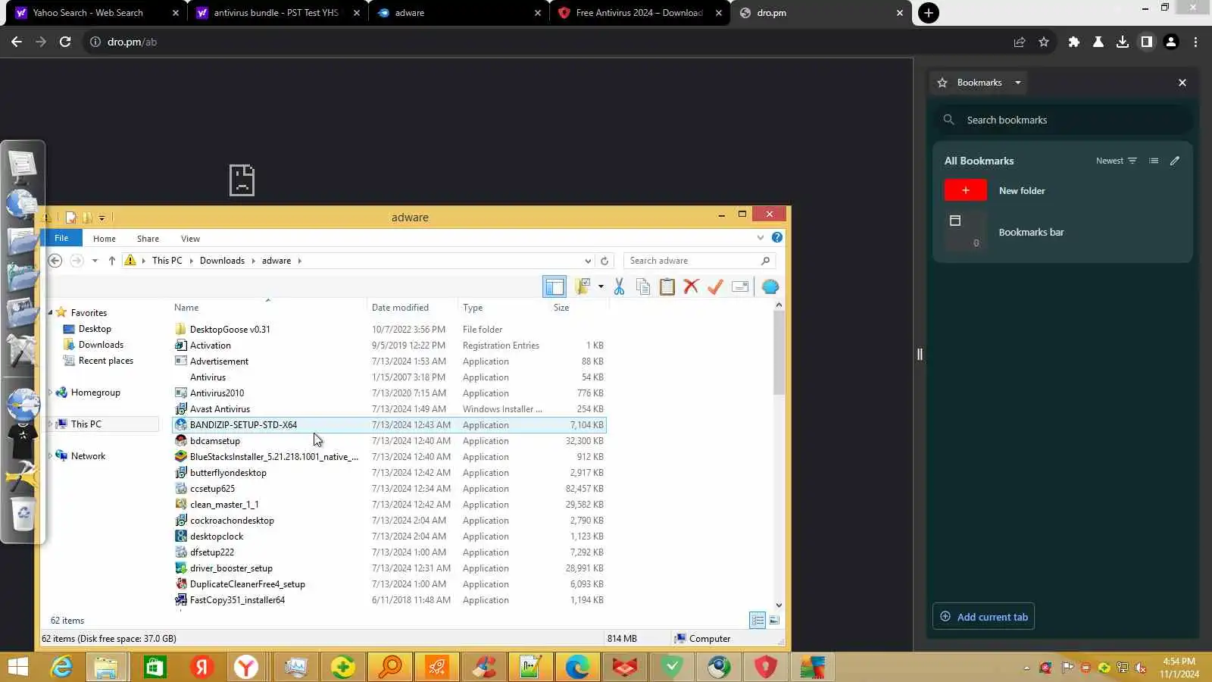Toggle the browser side panel button
Screen dimensions: 1212x682
(1146, 42)
